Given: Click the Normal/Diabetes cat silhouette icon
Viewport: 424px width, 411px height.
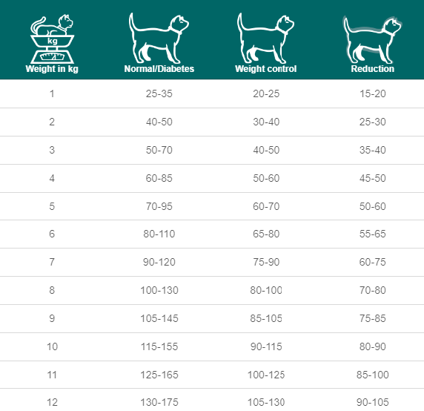Looking at the screenshot, I should 159,38.
